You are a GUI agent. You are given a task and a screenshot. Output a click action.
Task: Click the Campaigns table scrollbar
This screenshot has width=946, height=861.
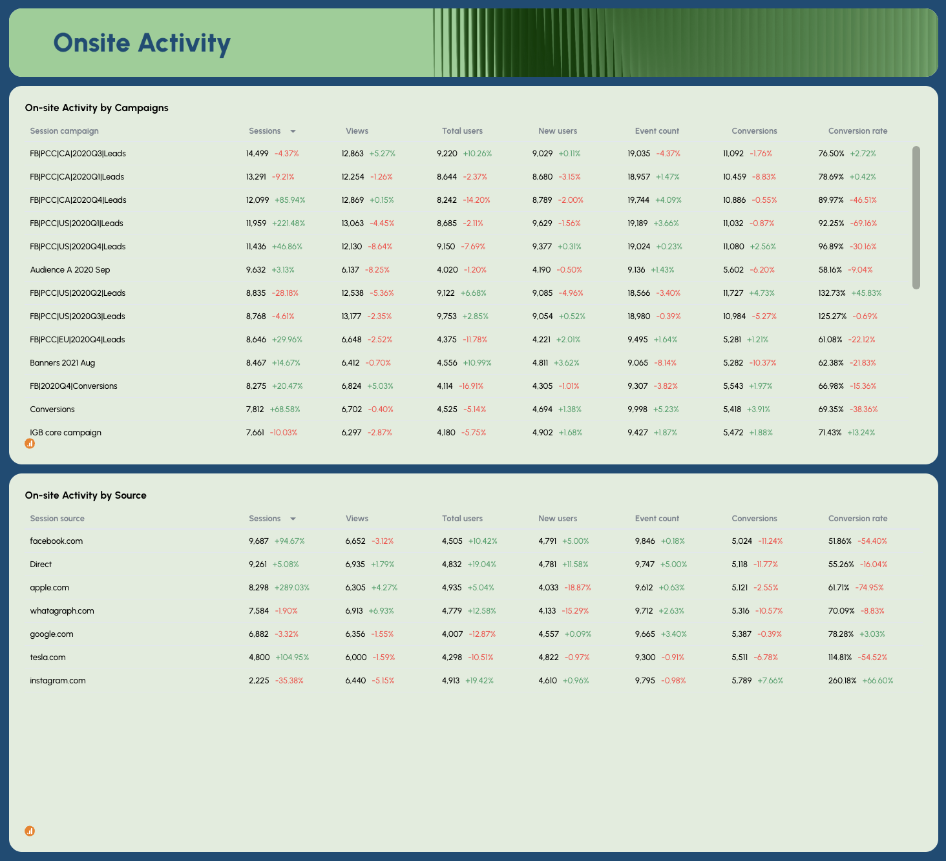[x=916, y=216]
